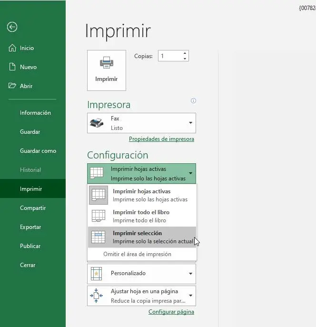Increase copies with the up arrow
Screen dimensions: 316x327
185,53
